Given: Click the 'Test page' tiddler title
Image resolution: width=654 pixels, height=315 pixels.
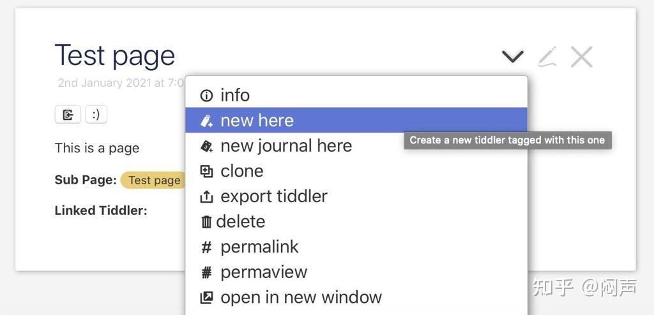Looking at the screenshot, I should (x=115, y=55).
